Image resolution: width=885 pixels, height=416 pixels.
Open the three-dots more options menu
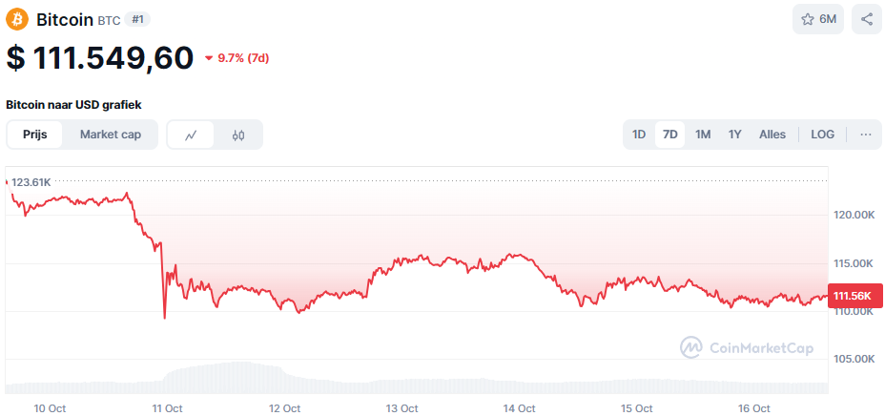[x=865, y=135]
